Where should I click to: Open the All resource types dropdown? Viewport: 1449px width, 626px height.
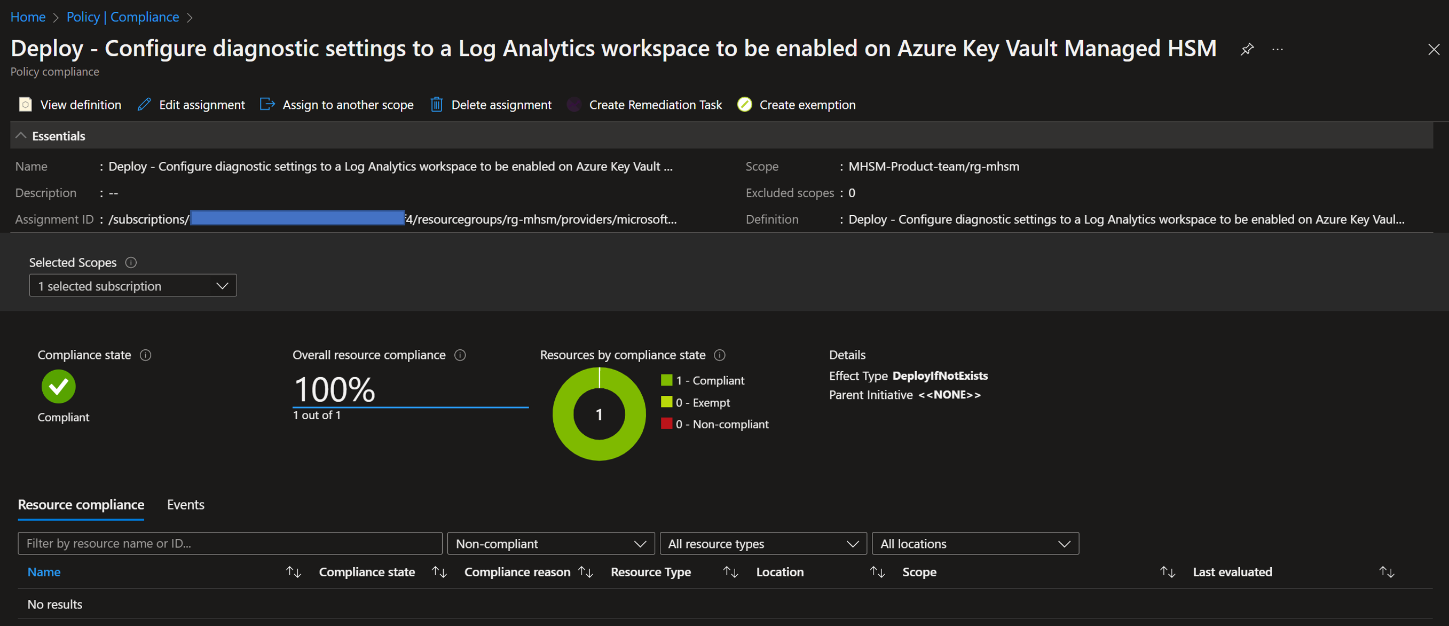point(762,544)
